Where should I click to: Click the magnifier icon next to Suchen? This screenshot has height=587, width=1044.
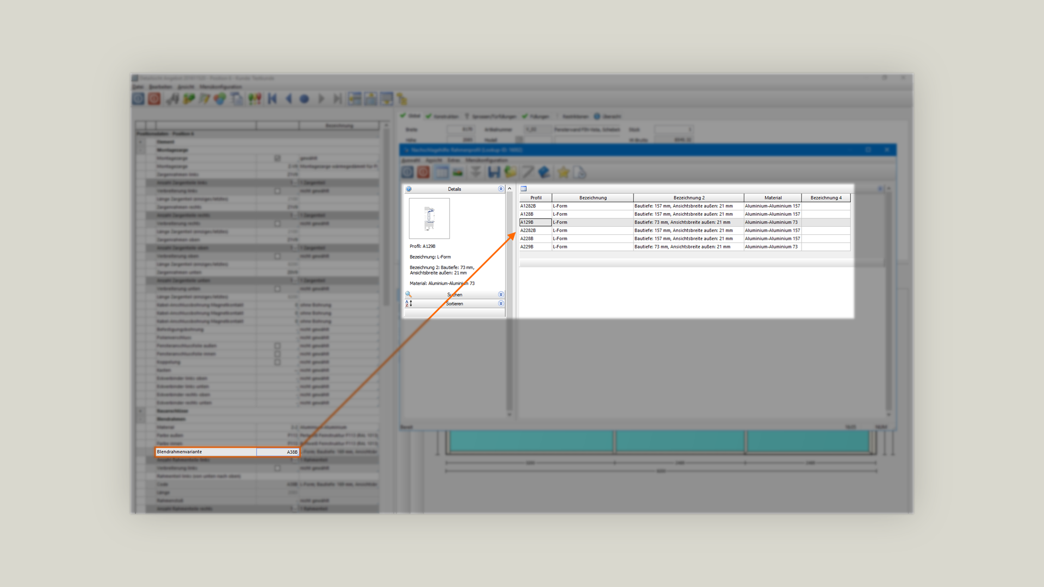[408, 295]
